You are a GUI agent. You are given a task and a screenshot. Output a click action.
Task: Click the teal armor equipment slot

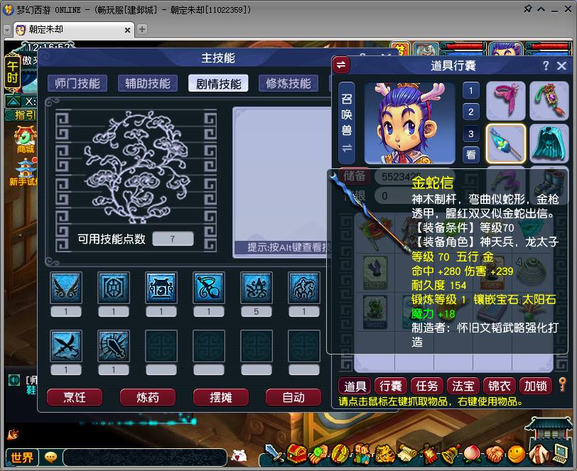tap(549, 144)
